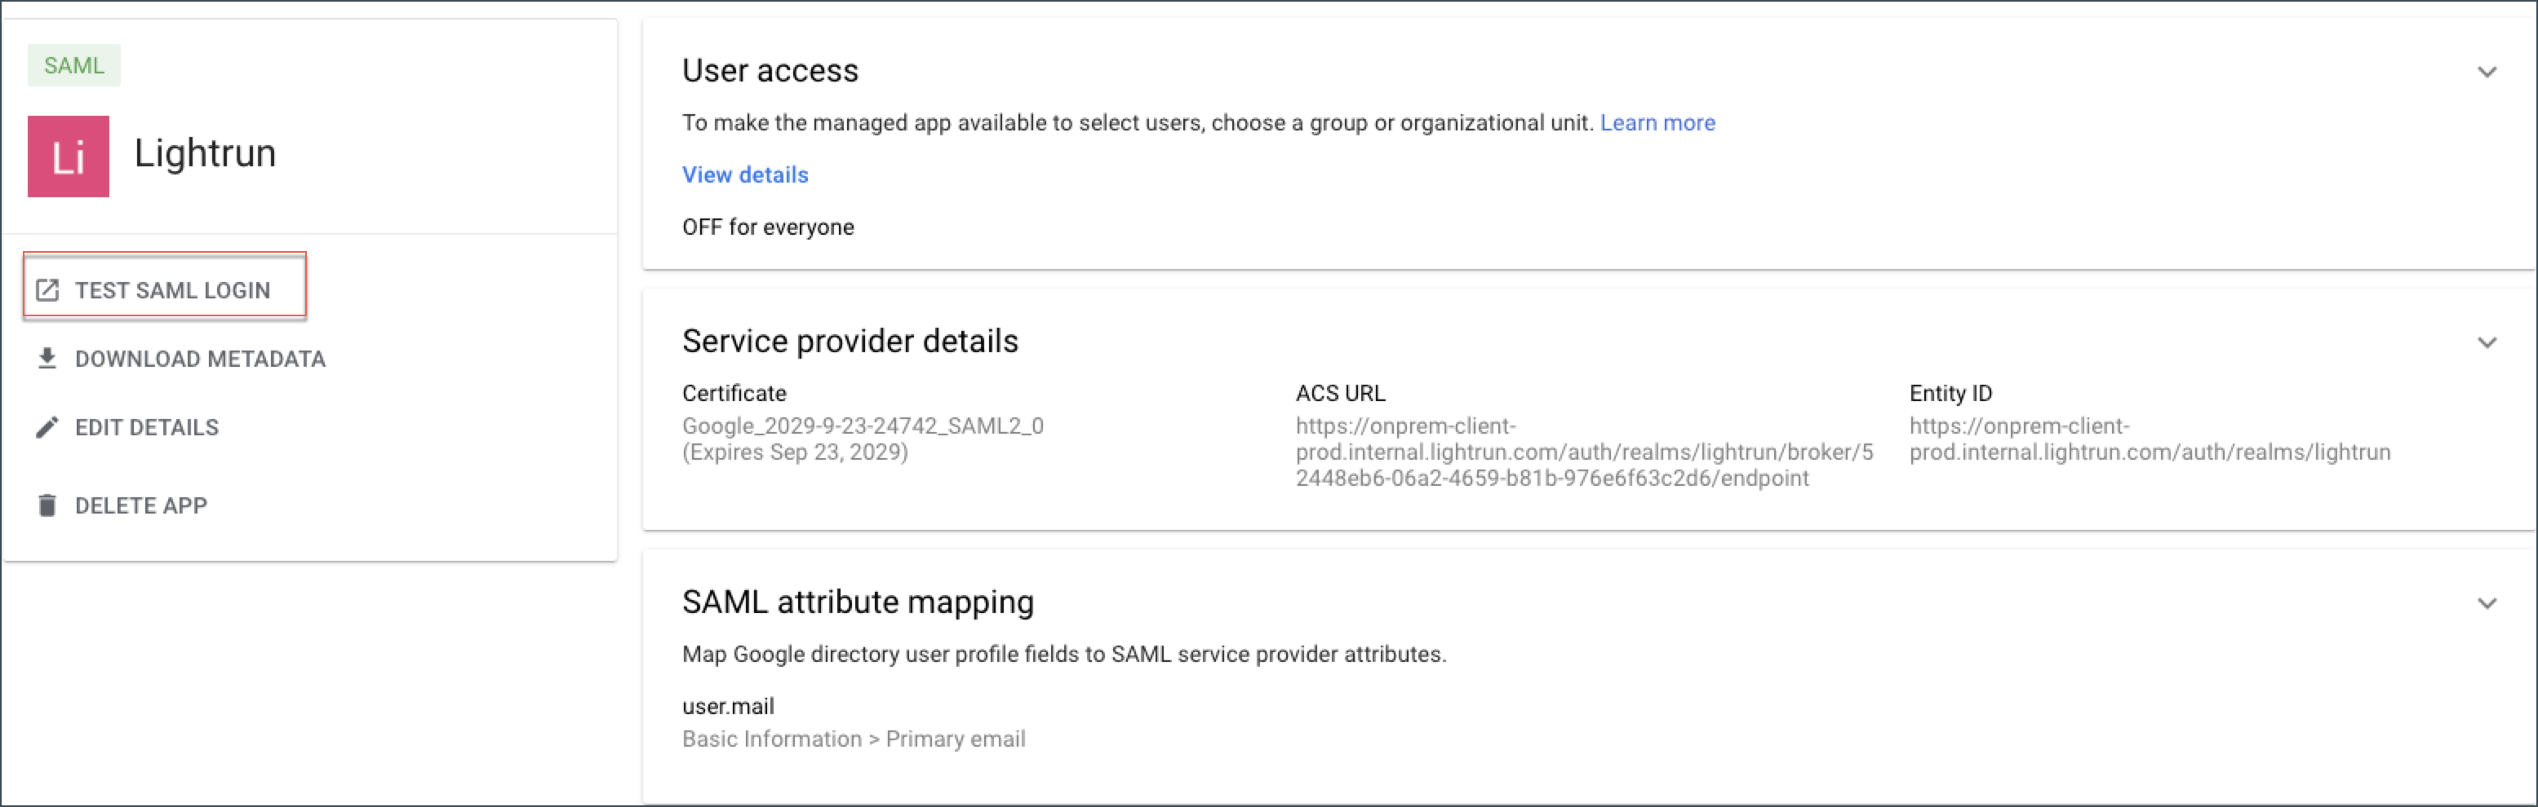Screen dimensions: 2538x807
Task: Select the user.mail attribute entry
Action: click(x=728, y=707)
